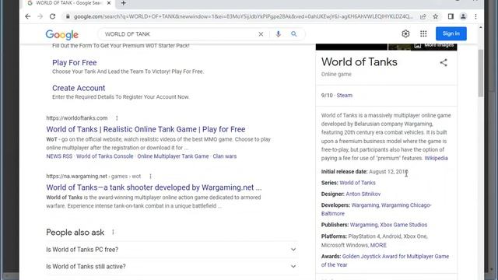
Task: Click the 'Initial release date' label text
Action: point(344,172)
